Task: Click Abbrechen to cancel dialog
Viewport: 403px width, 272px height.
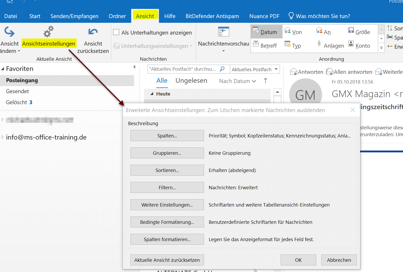Action: coord(339,260)
